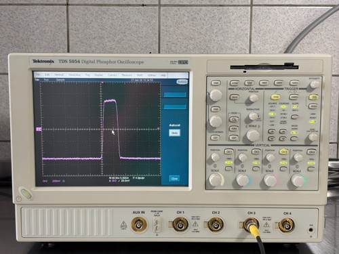This screenshot has height=254, width=339.
Task: Open the Edit menu
Action: click(x=47, y=75)
